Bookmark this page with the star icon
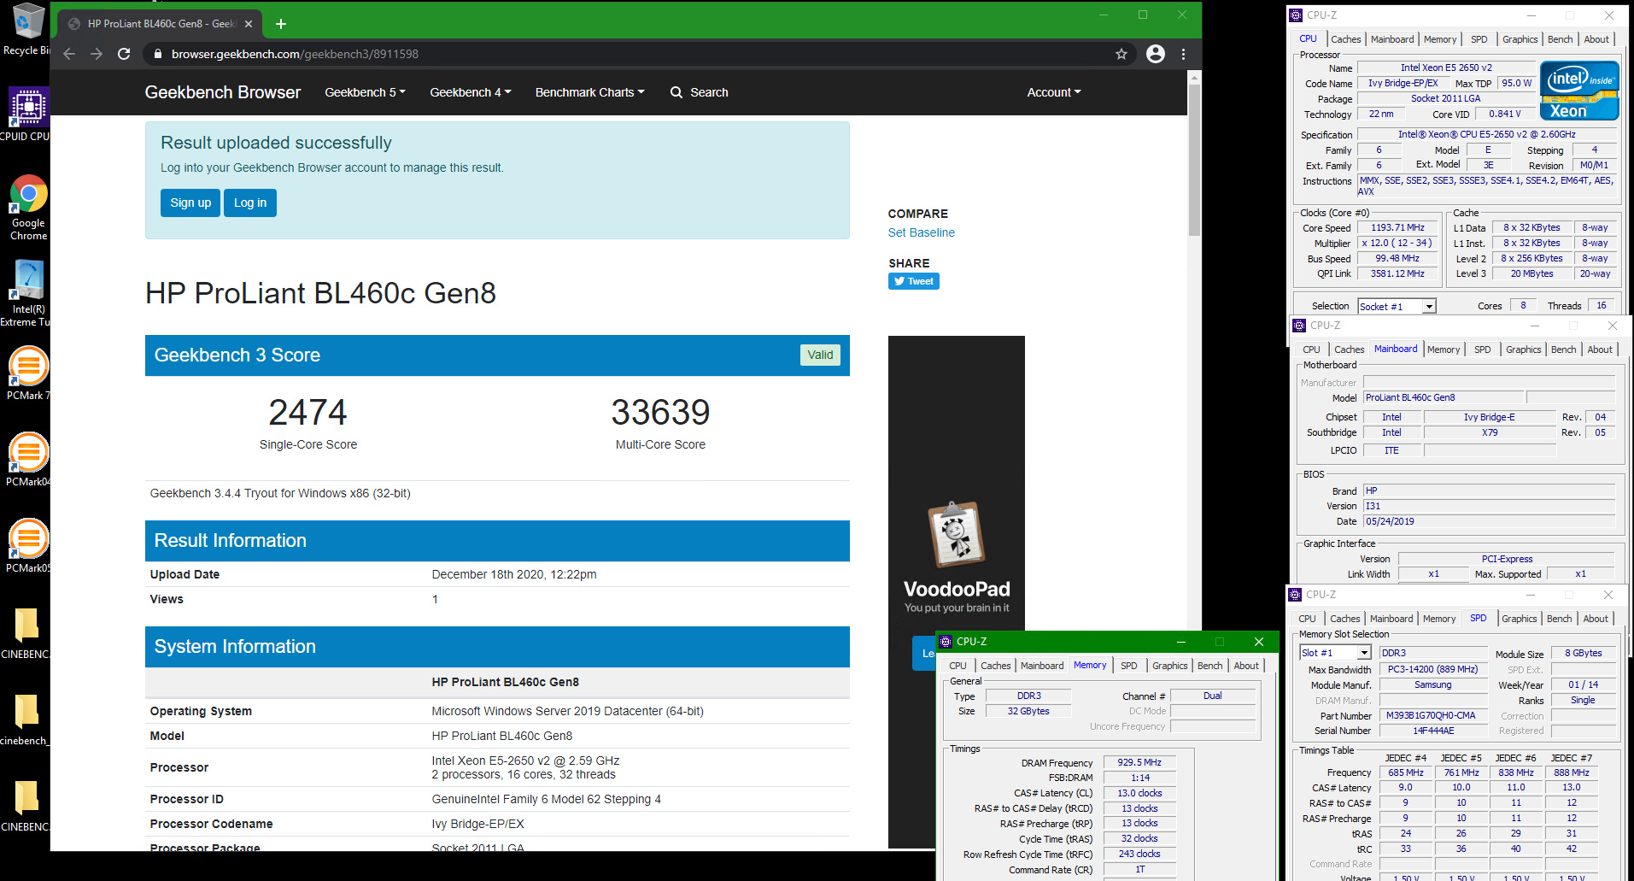The height and width of the screenshot is (881, 1634). (x=1122, y=54)
